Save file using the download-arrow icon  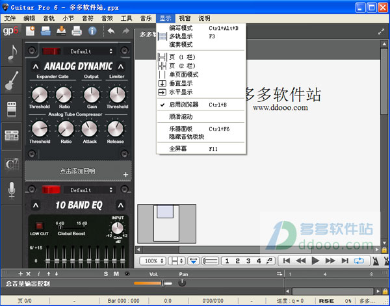coord(61,31)
